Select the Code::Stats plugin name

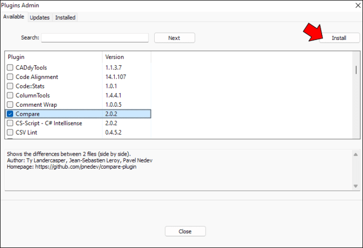[30, 86]
